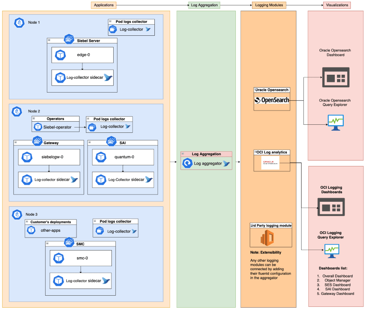Click the Node 3 Log-collector daemonset icon
367x310 pixels.
(x=100, y=231)
